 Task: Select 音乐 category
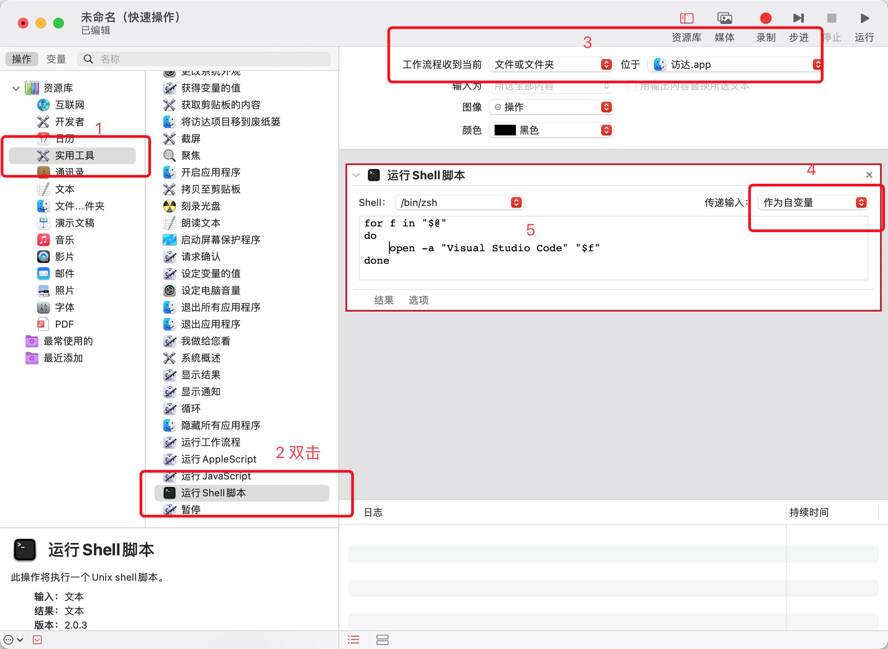point(56,240)
